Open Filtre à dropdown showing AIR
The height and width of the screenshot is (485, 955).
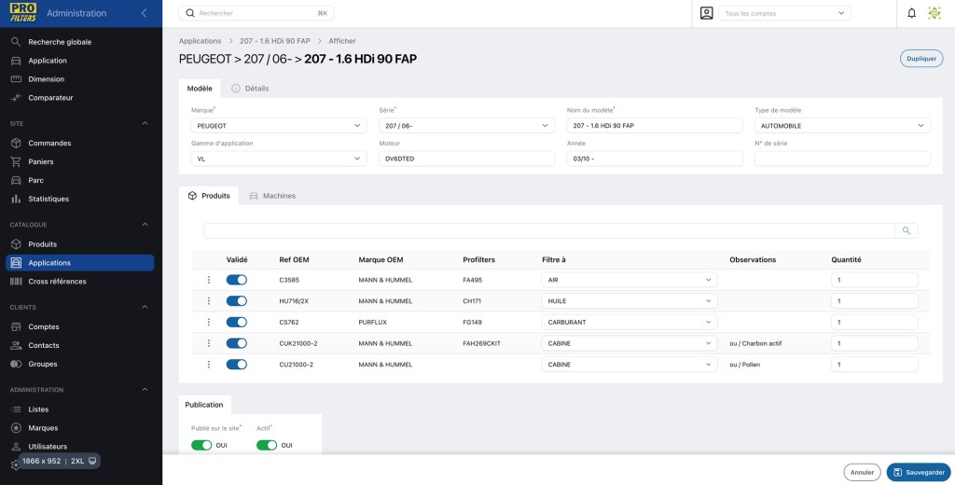tap(630, 280)
